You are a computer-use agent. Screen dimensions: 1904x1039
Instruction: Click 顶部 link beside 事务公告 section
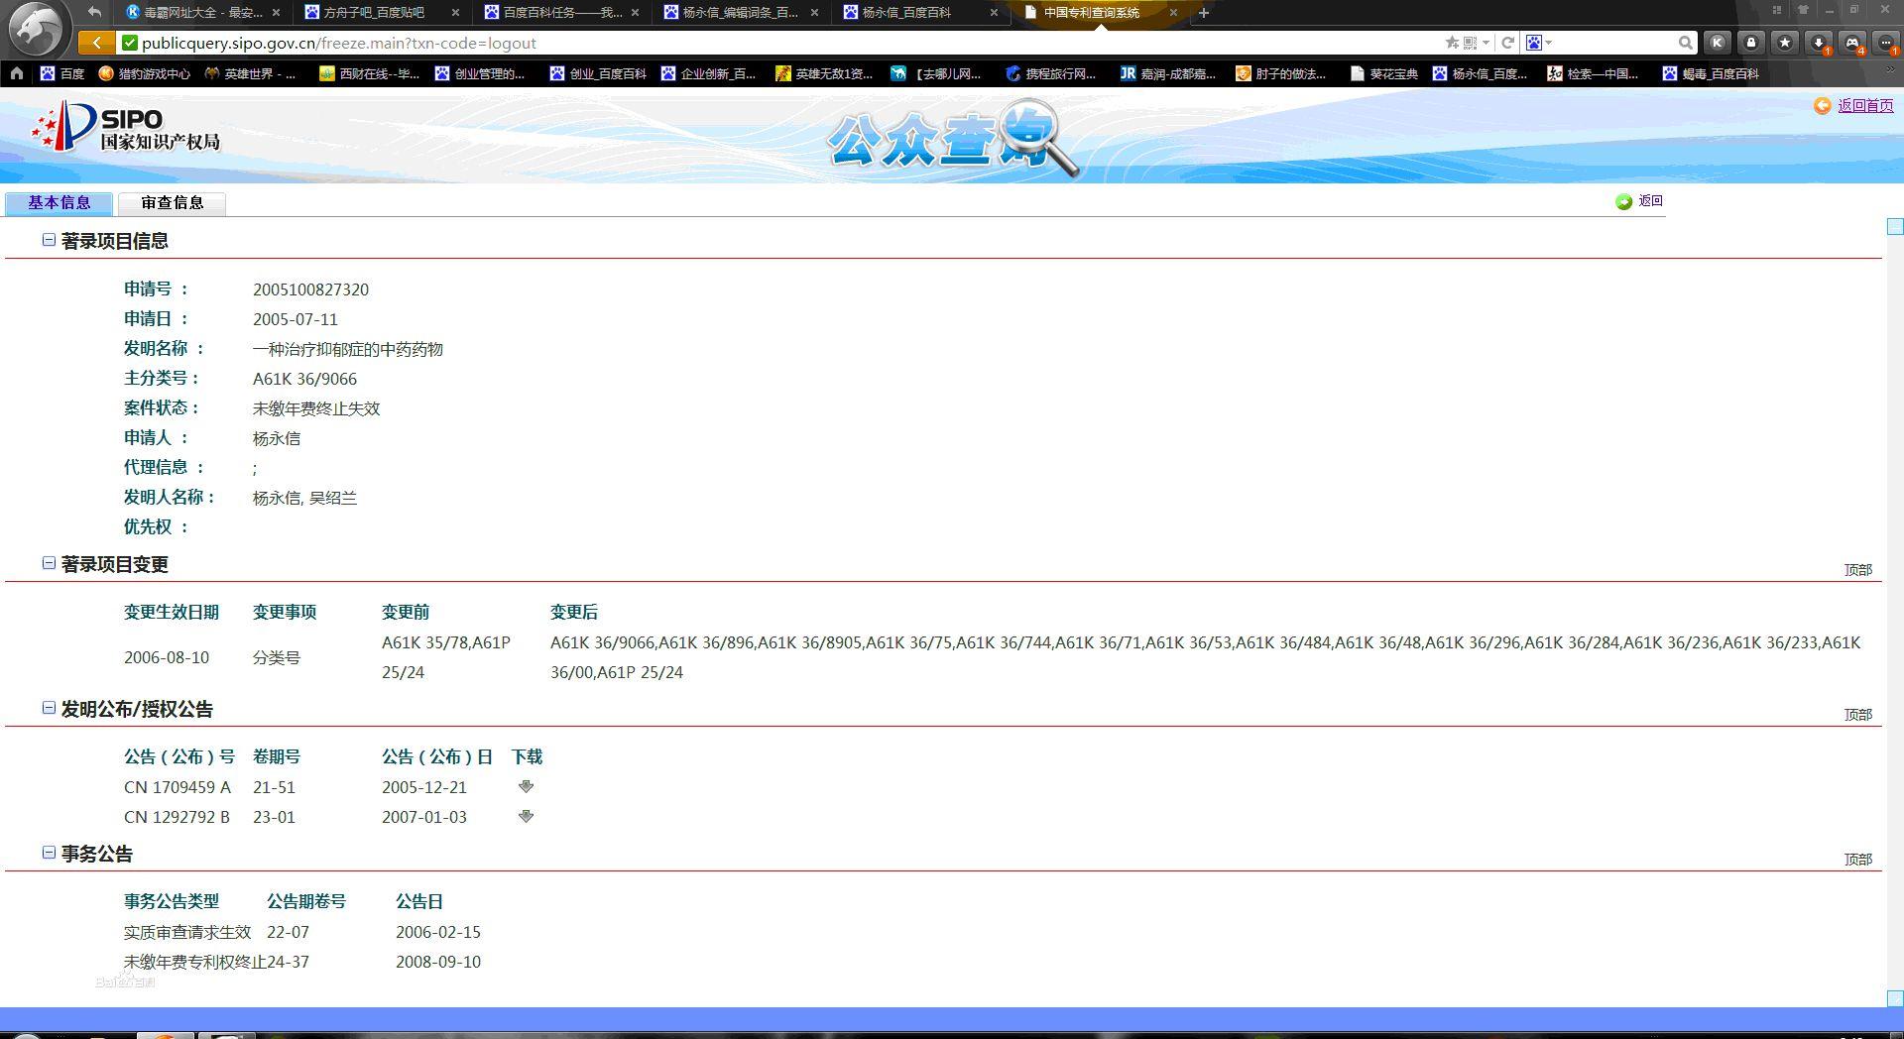[1857, 860]
